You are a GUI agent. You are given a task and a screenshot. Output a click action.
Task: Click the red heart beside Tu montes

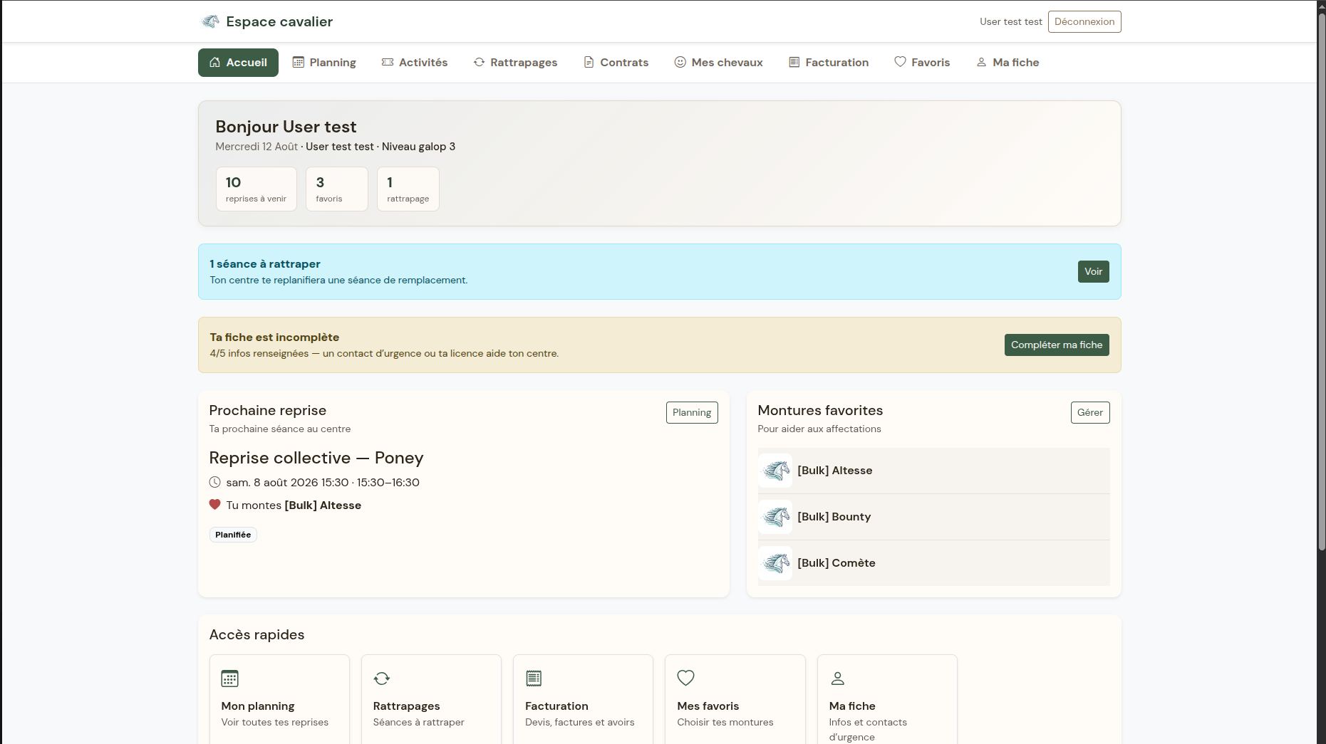(214, 504)
